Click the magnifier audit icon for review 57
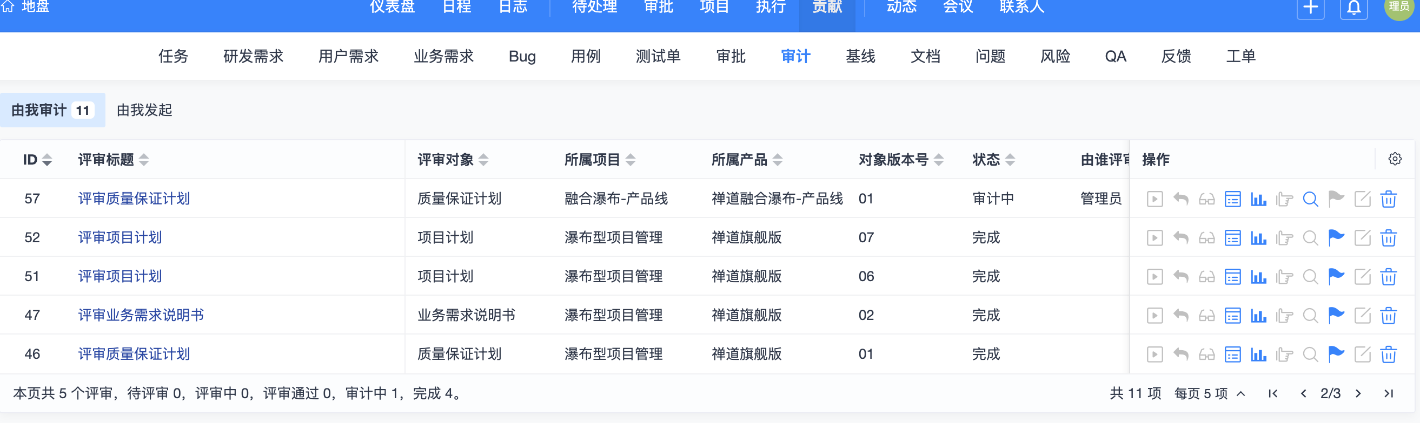Viewport: 1420px width, 423px height. [1310, 199]
